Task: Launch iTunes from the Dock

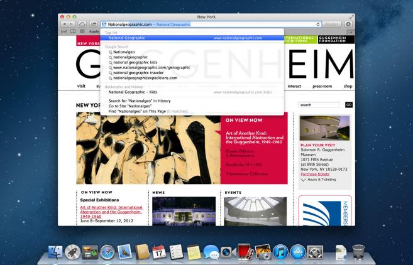Action: (x=280, y=252)
